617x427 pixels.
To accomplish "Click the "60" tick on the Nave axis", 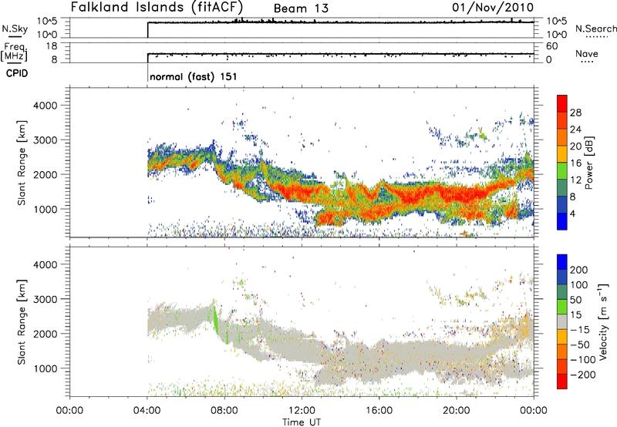I will (x=551, y=46).
